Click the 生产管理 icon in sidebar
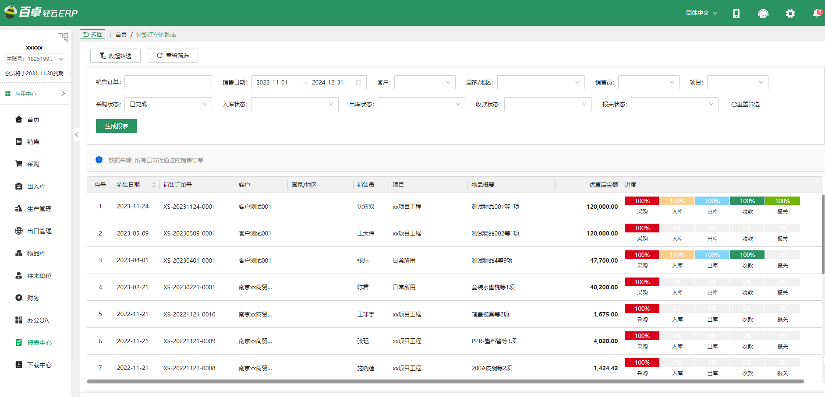The height and width of the screenshot is (397, 825). tap(19, 208)
